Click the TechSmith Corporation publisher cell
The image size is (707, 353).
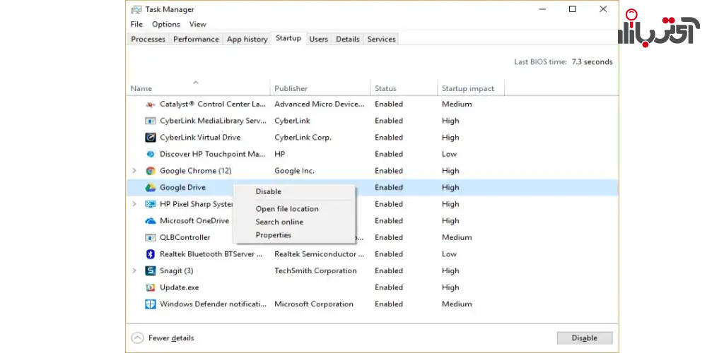[x=315, y=271]
